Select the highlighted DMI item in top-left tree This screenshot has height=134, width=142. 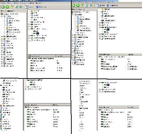pyautogui.click(x=10, y=23)
